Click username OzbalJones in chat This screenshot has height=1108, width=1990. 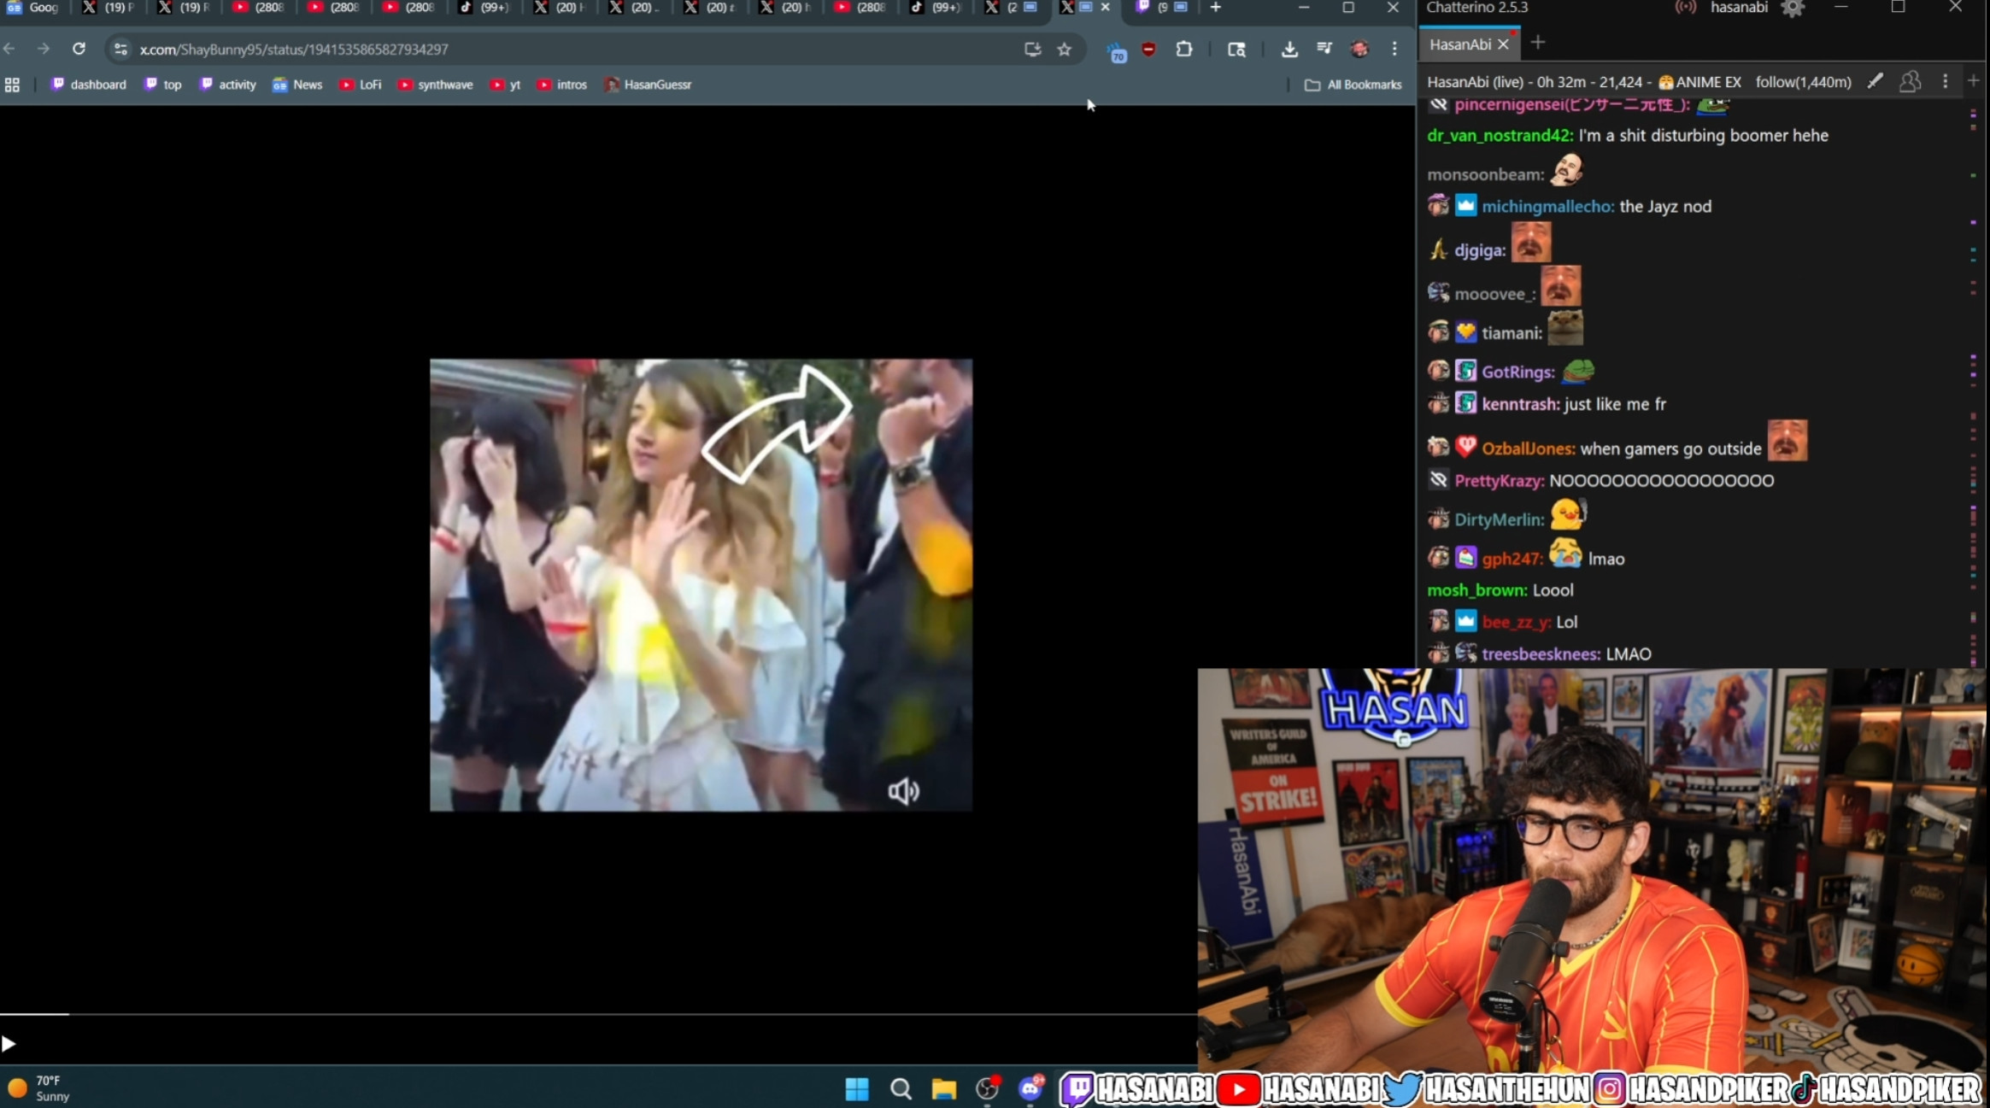[1528, 449]
